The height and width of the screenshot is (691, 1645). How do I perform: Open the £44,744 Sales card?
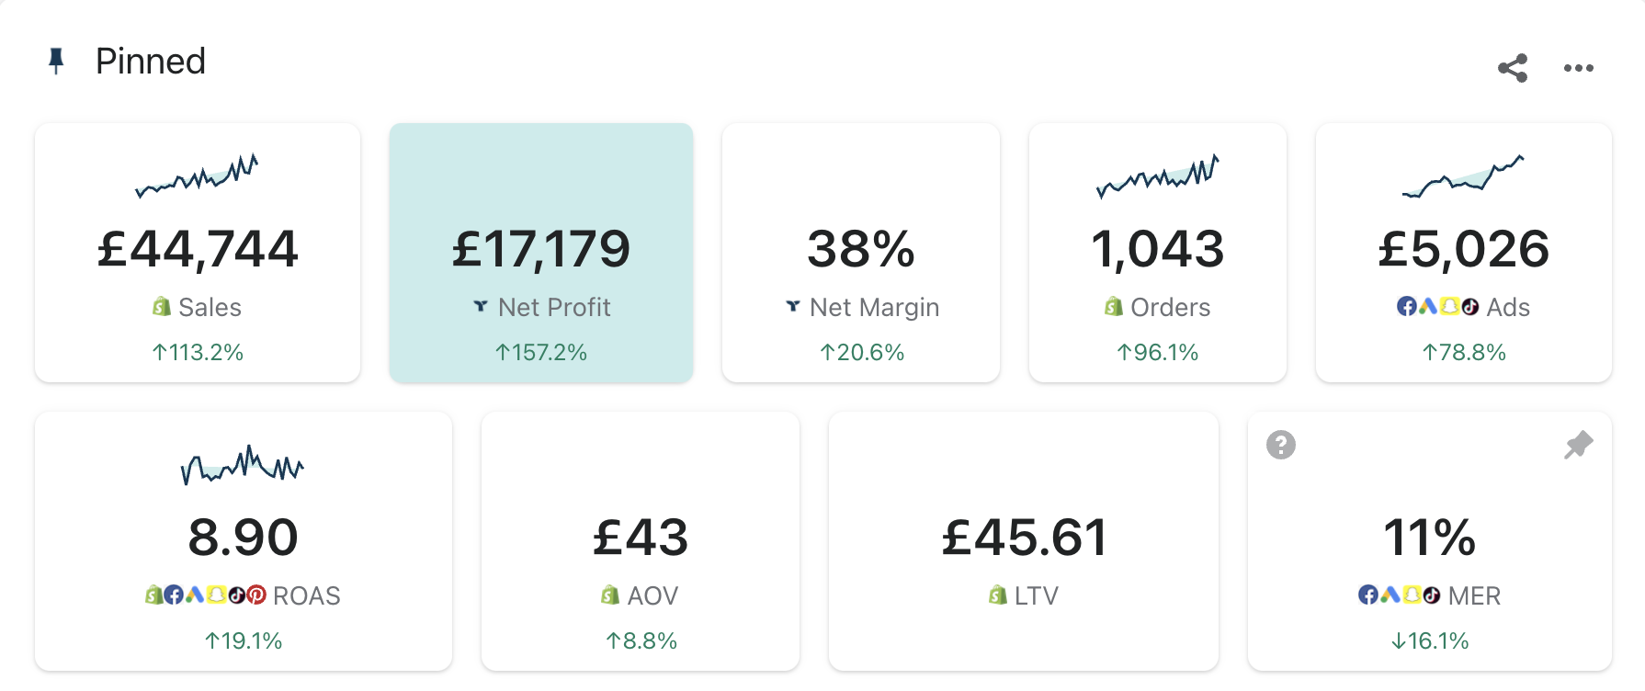tap(198, 250)
